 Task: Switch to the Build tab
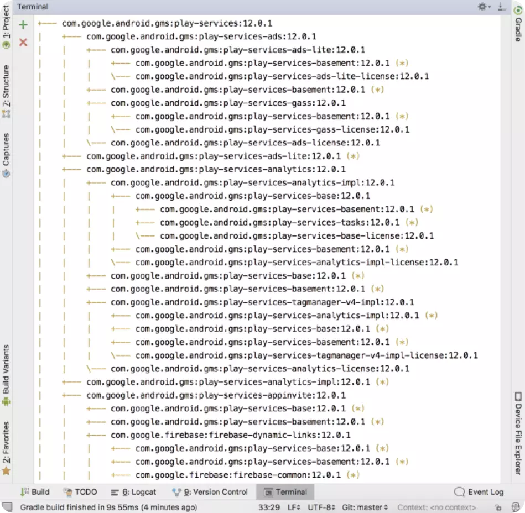click(35, 492)
